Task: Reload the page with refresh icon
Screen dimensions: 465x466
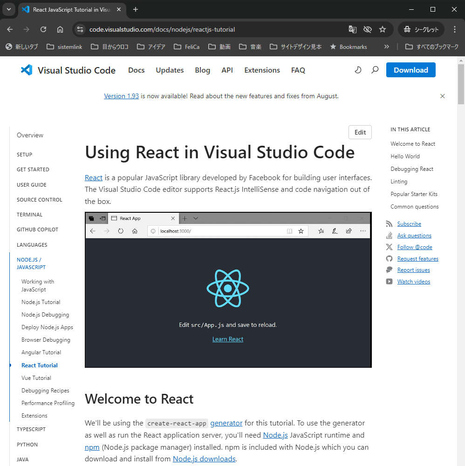Action: pyautogui.click(x=43, y=29)
